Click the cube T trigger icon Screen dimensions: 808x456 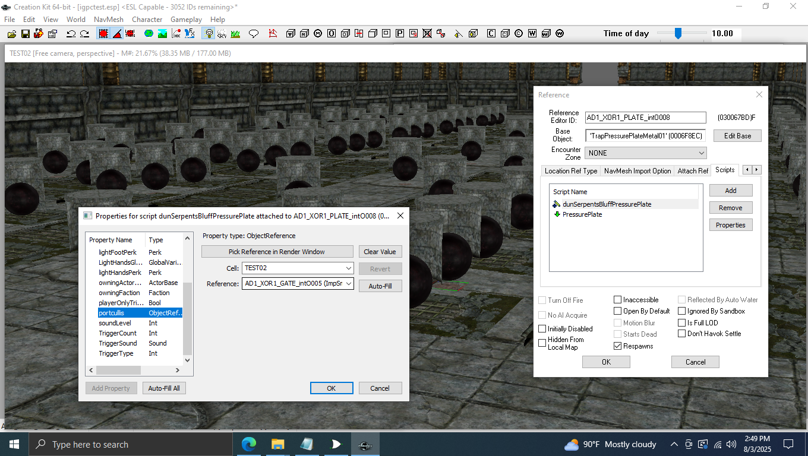coord(291,34)
